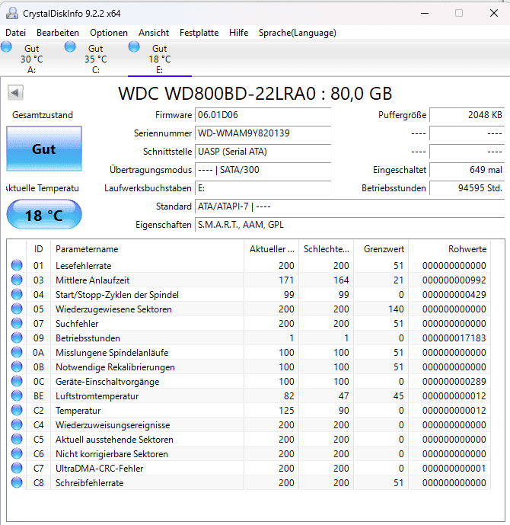This screenshot has height=525, width=510.
Task: Click the Rohwerte column header
Action: [449, 249]
